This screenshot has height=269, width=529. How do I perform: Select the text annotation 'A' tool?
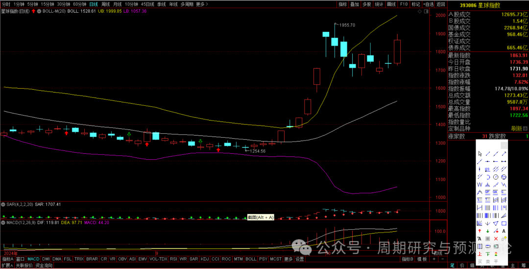pyautogui.click(x=504, y=230)
